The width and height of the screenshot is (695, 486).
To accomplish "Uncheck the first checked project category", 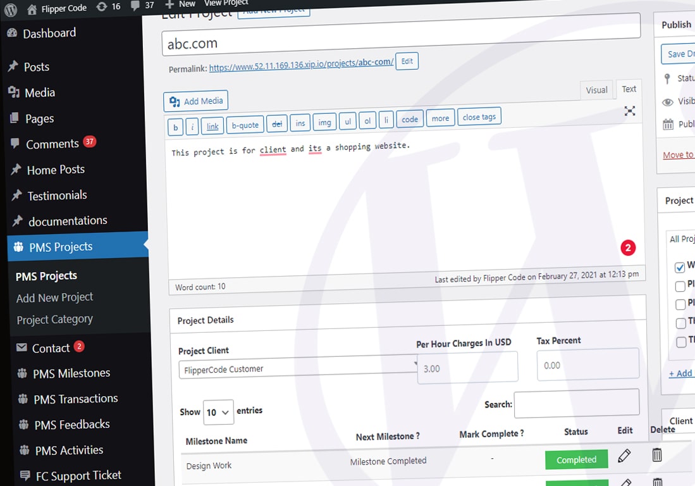I will pos(679,268).
